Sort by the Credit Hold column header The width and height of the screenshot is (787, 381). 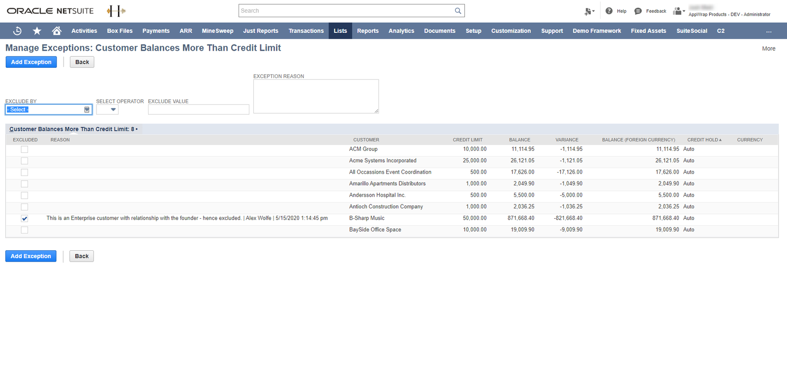tap(704, 140)
